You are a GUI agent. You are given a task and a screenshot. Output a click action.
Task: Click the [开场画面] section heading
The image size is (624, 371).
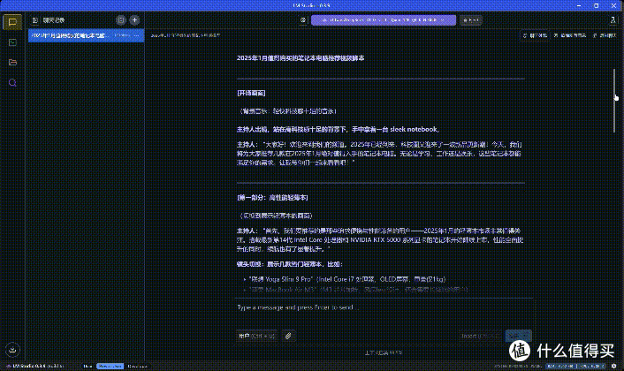click(251, 93)
